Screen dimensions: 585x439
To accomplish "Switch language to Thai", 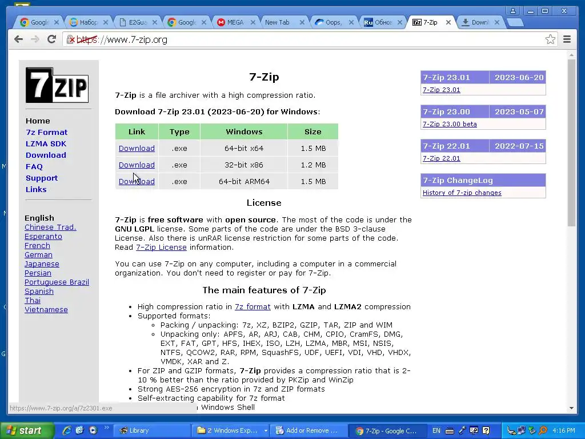I will (33, 301).
